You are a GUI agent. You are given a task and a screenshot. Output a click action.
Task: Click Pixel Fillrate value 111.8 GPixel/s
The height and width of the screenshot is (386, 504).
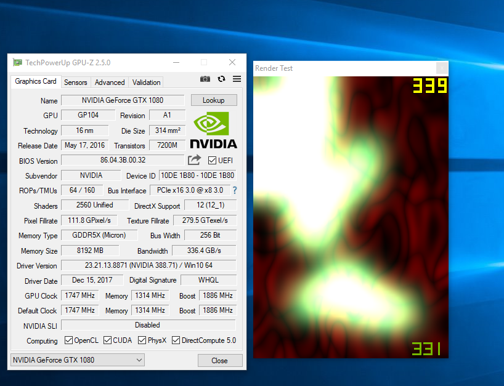(x=89, y=220)
